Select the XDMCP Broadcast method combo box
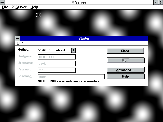163x122 pixels. (54, 50)
